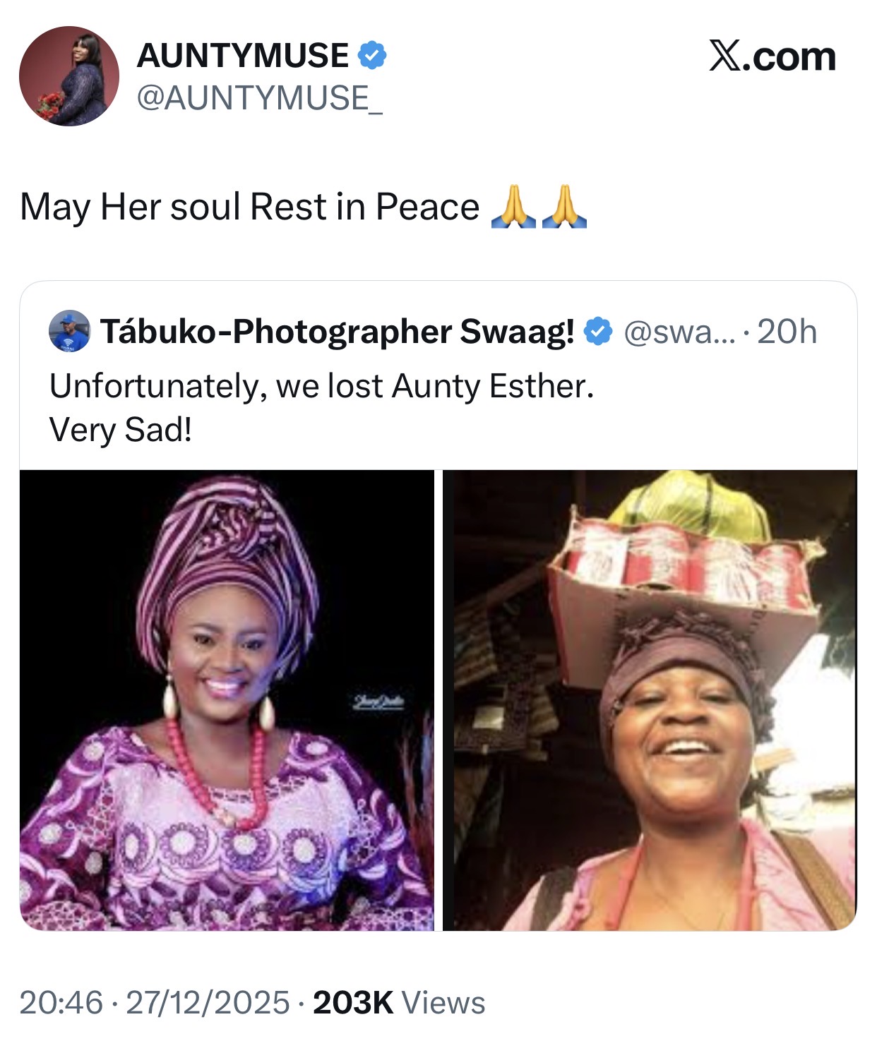Click the AUNTYMUSE profile avatar
The width and height of the screenshot is (877, 1041).
pos(69,76)
